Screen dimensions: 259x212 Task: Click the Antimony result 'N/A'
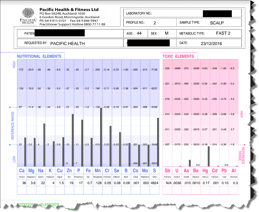(x=169, y=183)
